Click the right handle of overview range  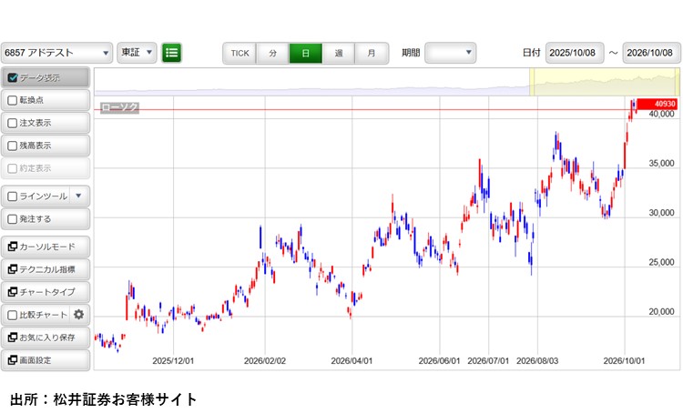click(678, 82)
